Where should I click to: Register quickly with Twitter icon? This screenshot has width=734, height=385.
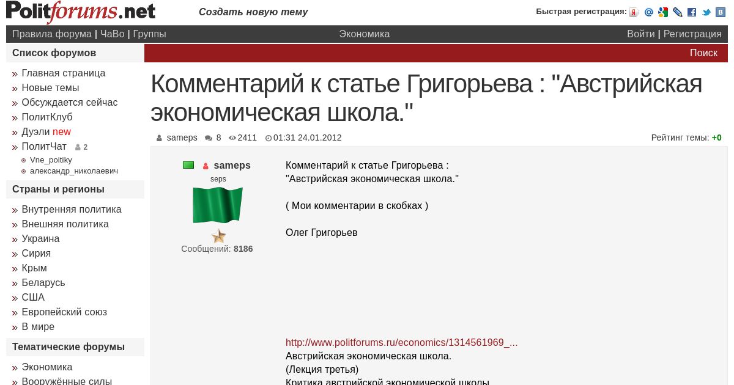pos(706,12)
